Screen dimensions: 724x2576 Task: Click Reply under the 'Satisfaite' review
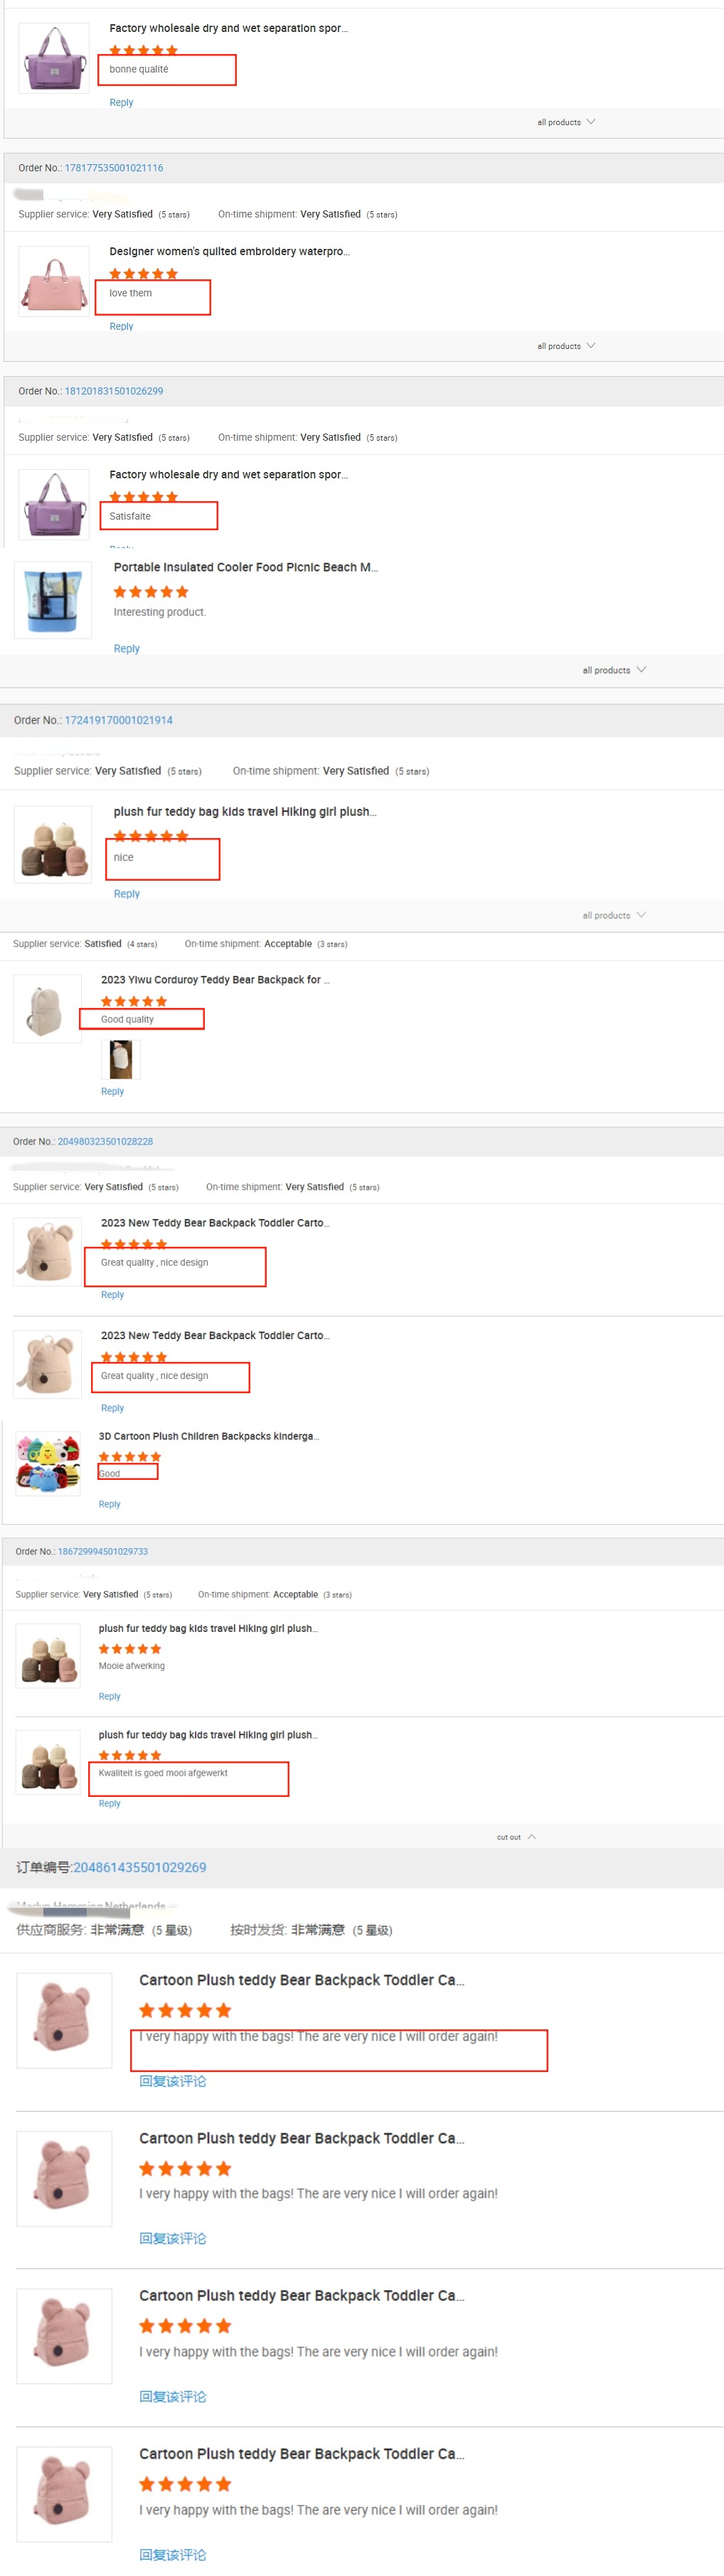pos(121,548)
